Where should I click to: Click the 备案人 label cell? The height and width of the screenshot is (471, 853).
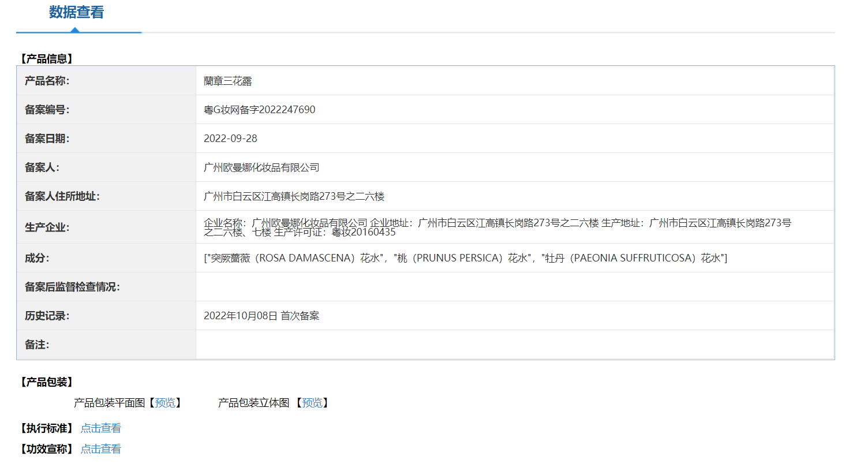pos(106,167)
